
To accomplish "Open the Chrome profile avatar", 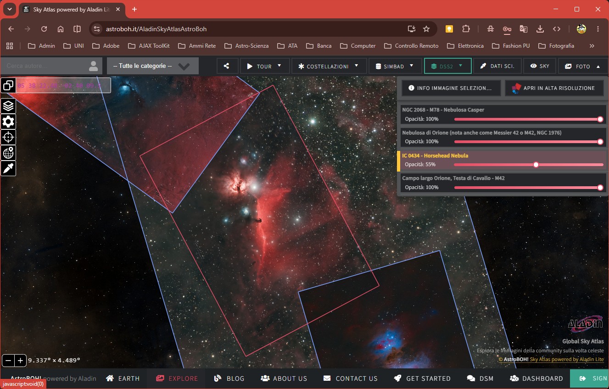I will pyautogui.click(x=581, y=29).
